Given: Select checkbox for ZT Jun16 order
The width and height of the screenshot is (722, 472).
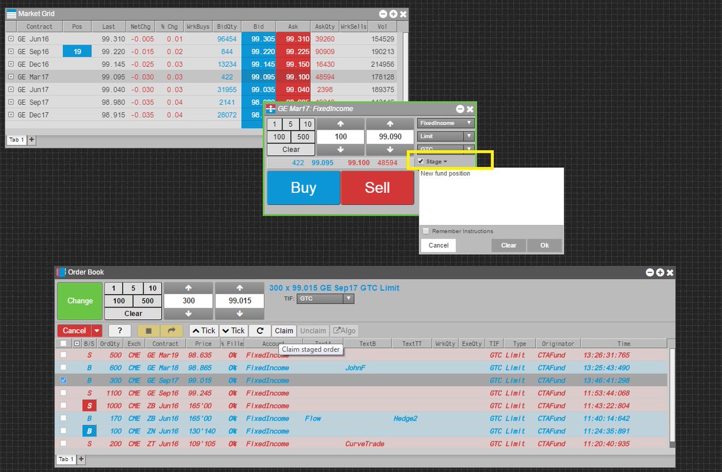Looking at the screenshot, I should (x=63, y=444).
